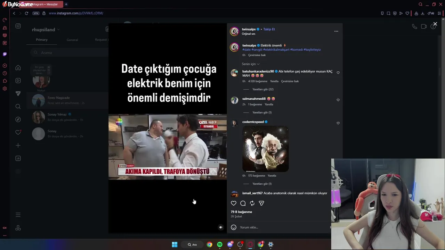Toggle video sound speaker icon

[x=220, y=227]
